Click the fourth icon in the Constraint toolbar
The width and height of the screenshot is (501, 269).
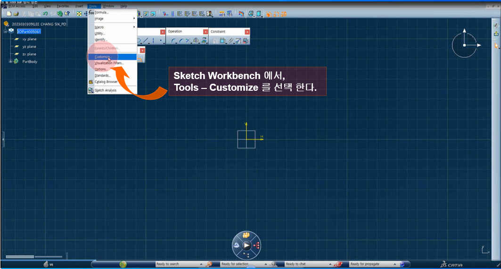click(x=238, y=41)
